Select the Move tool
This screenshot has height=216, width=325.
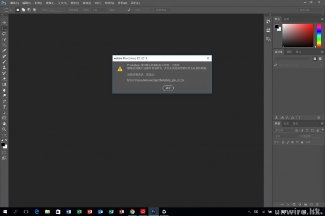(x=4, y=22)
